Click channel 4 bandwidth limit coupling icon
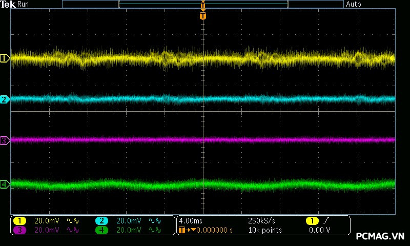The width and height of the screenshot is (410, 246). [154, 230]
